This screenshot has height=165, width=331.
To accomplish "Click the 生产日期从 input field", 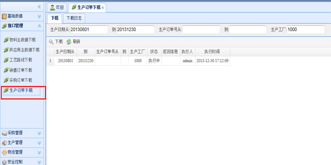I will click(x=89, y=30).
